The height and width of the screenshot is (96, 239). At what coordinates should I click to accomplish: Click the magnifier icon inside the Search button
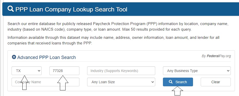171,82
